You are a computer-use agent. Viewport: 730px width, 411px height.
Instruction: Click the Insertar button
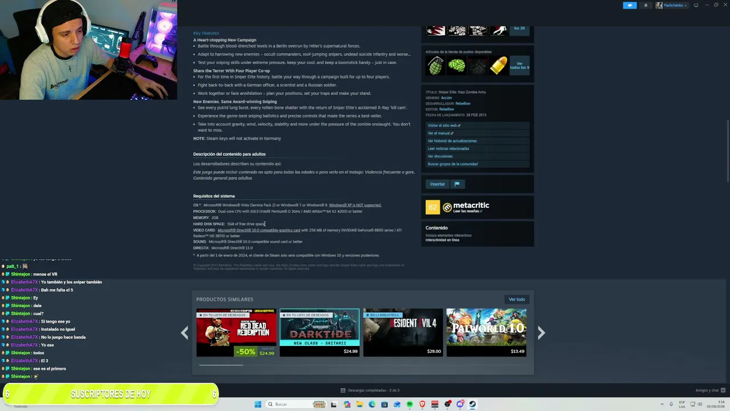coord(437,184)
